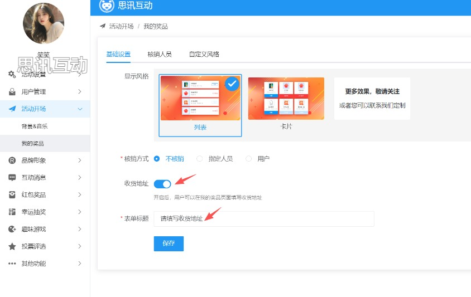This screenshot has height=297, width=471.
Task: Select the 用户 verification radio option
Action: 249,159
